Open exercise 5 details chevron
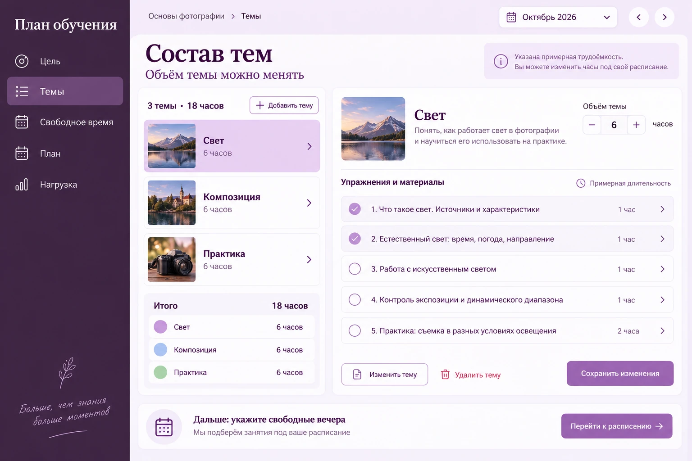Screen dimensions: 692x461 pos(662,330)
